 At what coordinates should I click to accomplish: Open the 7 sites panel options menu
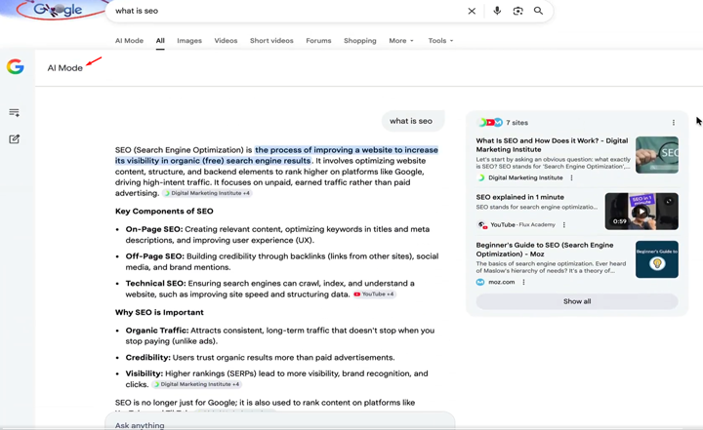(x=673, y=123)
